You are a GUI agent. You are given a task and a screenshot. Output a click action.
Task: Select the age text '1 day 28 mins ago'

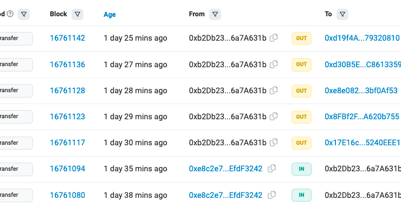[x=135, y=91]
